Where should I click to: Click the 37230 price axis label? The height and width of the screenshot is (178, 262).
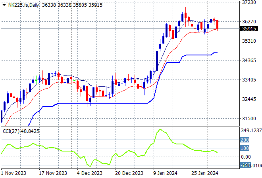coord(250,2)
